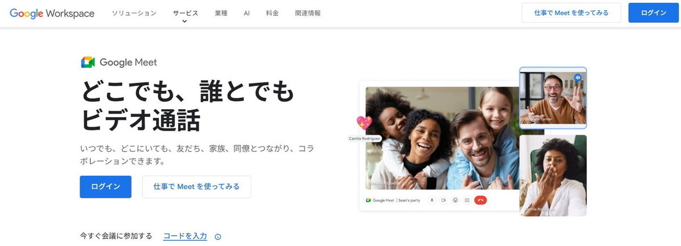End the call with the red hang-up button

(481, 200)
